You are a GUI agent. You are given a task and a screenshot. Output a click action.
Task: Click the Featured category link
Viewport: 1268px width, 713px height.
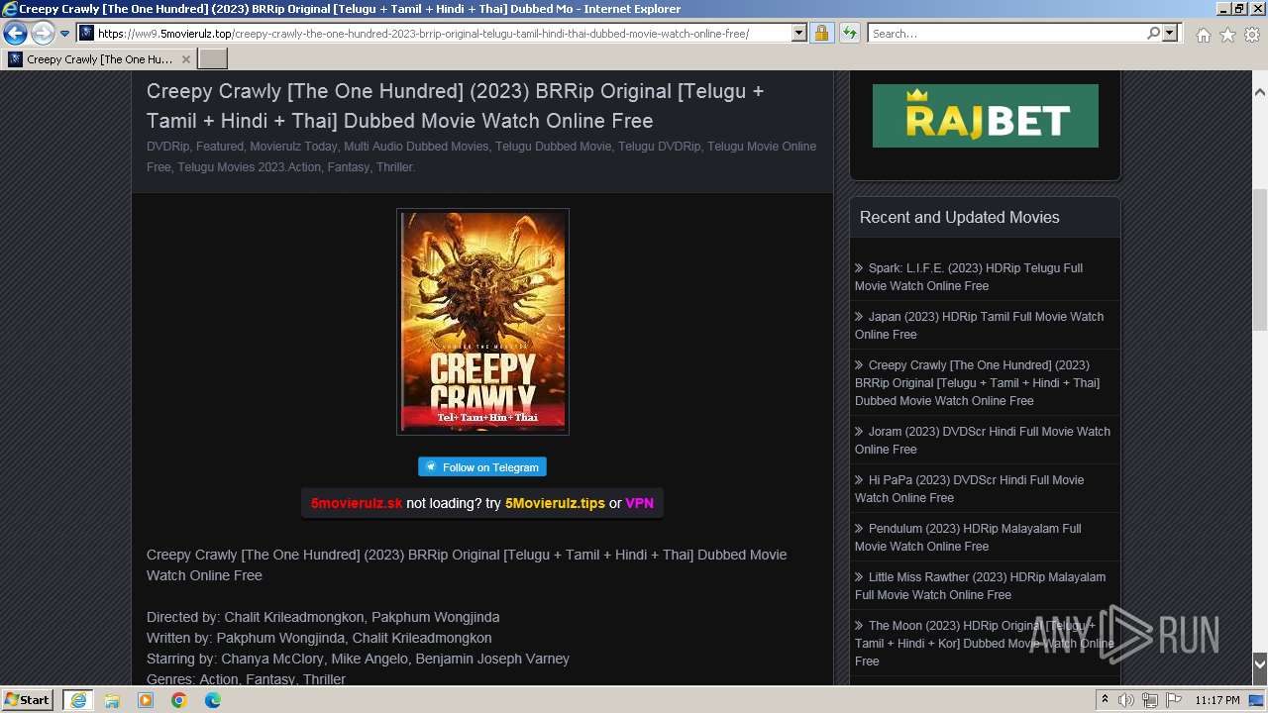pos(219,147)
